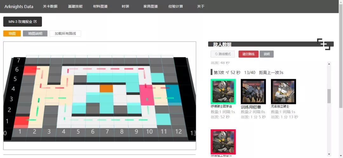The height and width of the screenshot is (158, 343).
Task: Click the grey 说明 button
Action: (267, 54)
